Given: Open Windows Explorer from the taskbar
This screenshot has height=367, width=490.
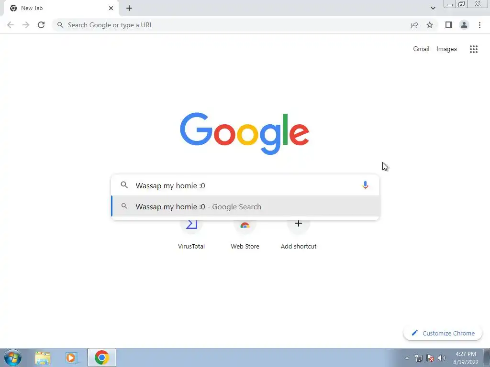Looking at the screenshot, I should tap(43, 357).
